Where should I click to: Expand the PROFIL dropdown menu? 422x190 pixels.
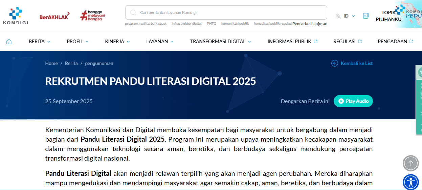[x=77, y=42]
